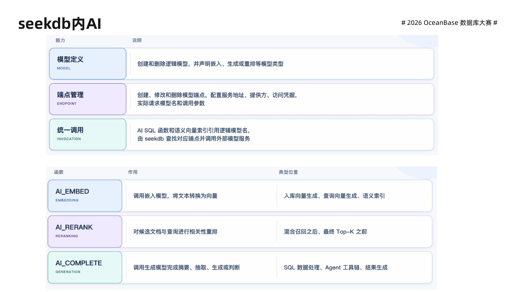Click the text '调用生成模型完成摘要、抽取、生成或判断'
The width and height of the screenshot is (519, 292).
187,267
